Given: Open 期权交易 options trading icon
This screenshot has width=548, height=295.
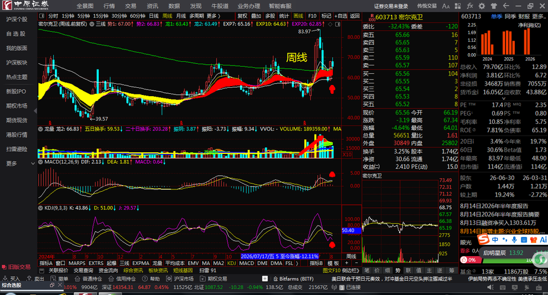Looking at the screenshot, I should (203, 278).
